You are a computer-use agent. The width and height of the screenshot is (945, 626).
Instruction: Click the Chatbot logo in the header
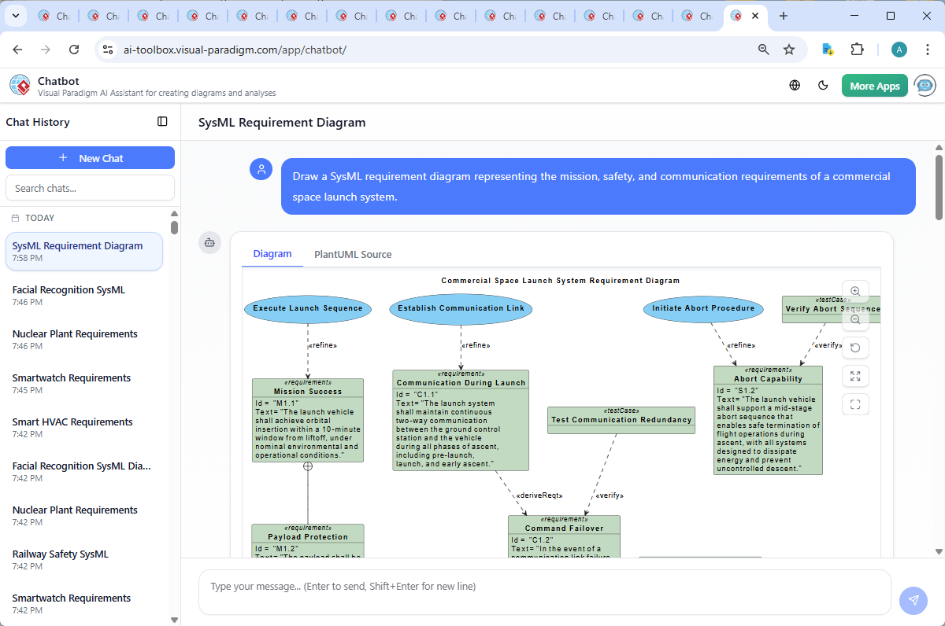coord(19,85)
